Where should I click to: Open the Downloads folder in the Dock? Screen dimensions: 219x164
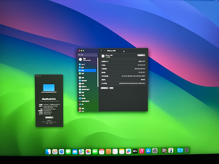tap(180, 150)
